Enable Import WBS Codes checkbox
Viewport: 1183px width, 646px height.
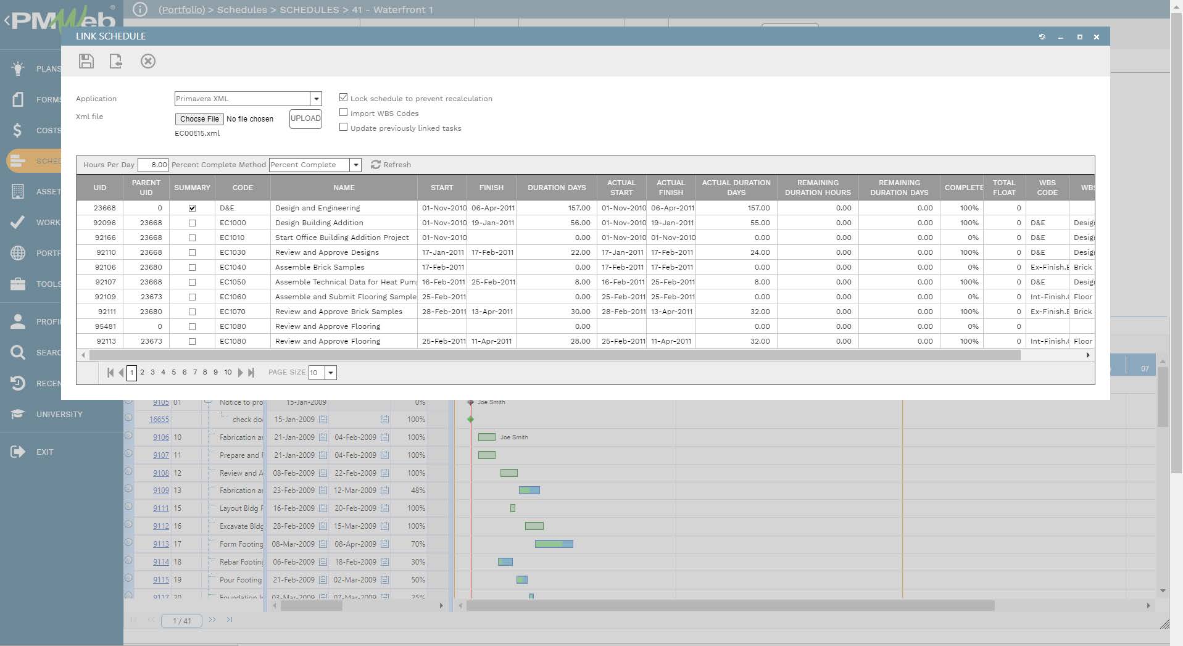[344, 112]
